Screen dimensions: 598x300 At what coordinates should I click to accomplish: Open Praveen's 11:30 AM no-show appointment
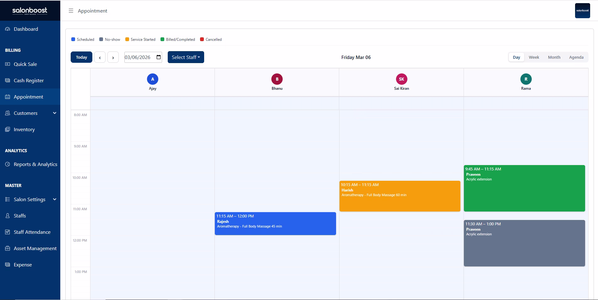525,243
